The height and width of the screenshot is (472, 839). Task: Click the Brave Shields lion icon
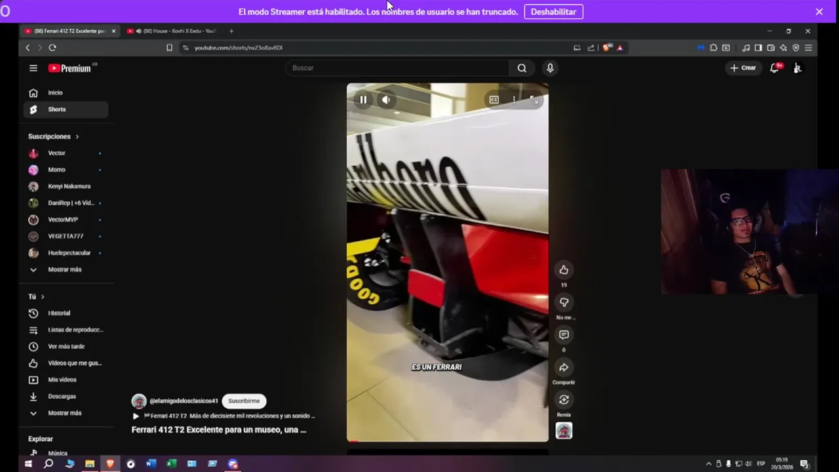(x=608, y=48)
